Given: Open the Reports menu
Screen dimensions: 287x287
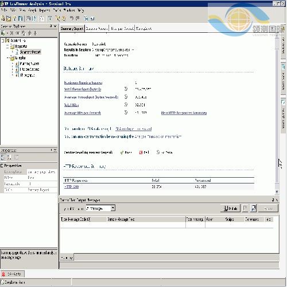Looking at the screenshot, I should (x=45, y=10).
